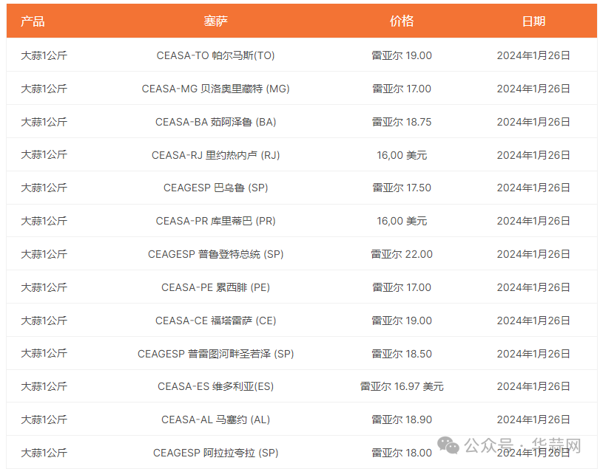Click the price 雷亚尔 18.50
Screen dimensions: 600x469
click(x=402, y=354)
